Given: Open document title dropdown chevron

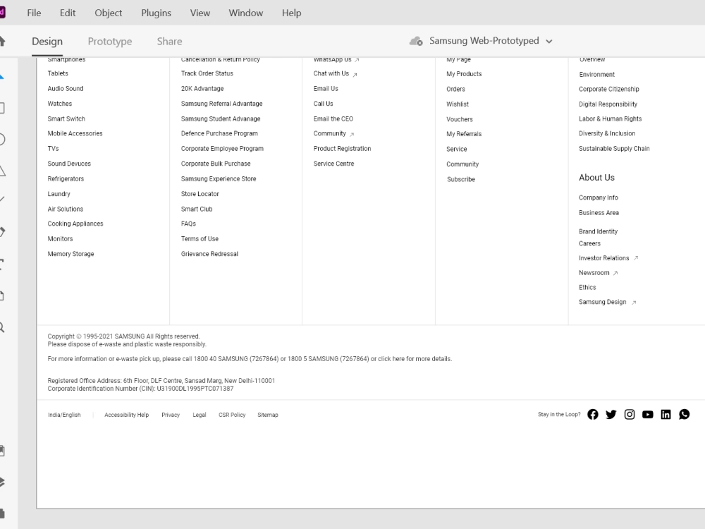Looking at the screenshot, I should tap(549, 42).
